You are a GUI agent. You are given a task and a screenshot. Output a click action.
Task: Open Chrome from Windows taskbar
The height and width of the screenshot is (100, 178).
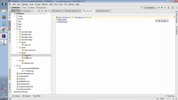click(x=4, y=30)
